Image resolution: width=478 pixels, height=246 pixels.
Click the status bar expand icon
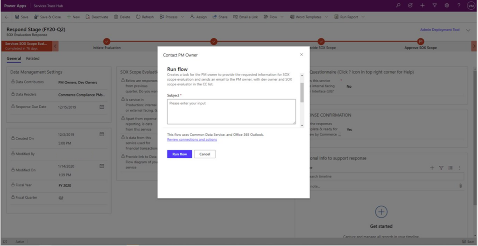click(x=5, y=242)
